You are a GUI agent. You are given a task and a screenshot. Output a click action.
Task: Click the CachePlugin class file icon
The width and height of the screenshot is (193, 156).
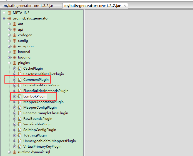tap(20, 69)
